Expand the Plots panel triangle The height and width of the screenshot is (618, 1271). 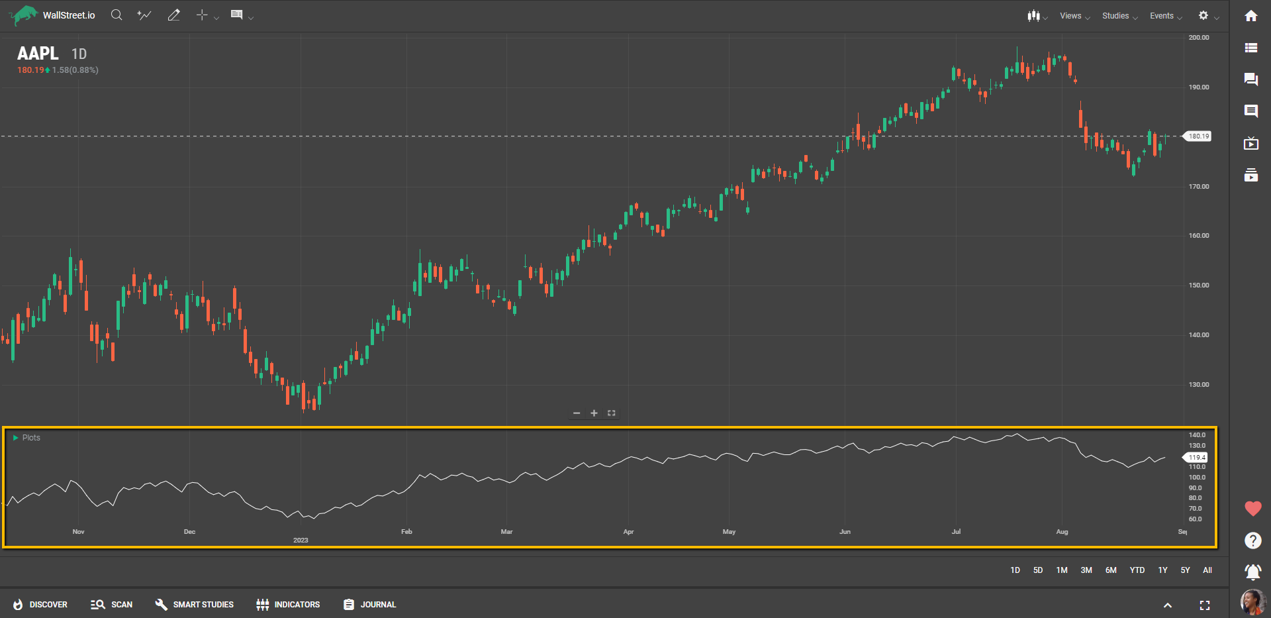click(16, 438)
